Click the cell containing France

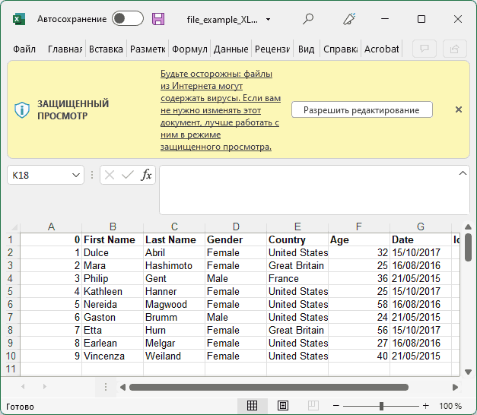coord(297,278)
